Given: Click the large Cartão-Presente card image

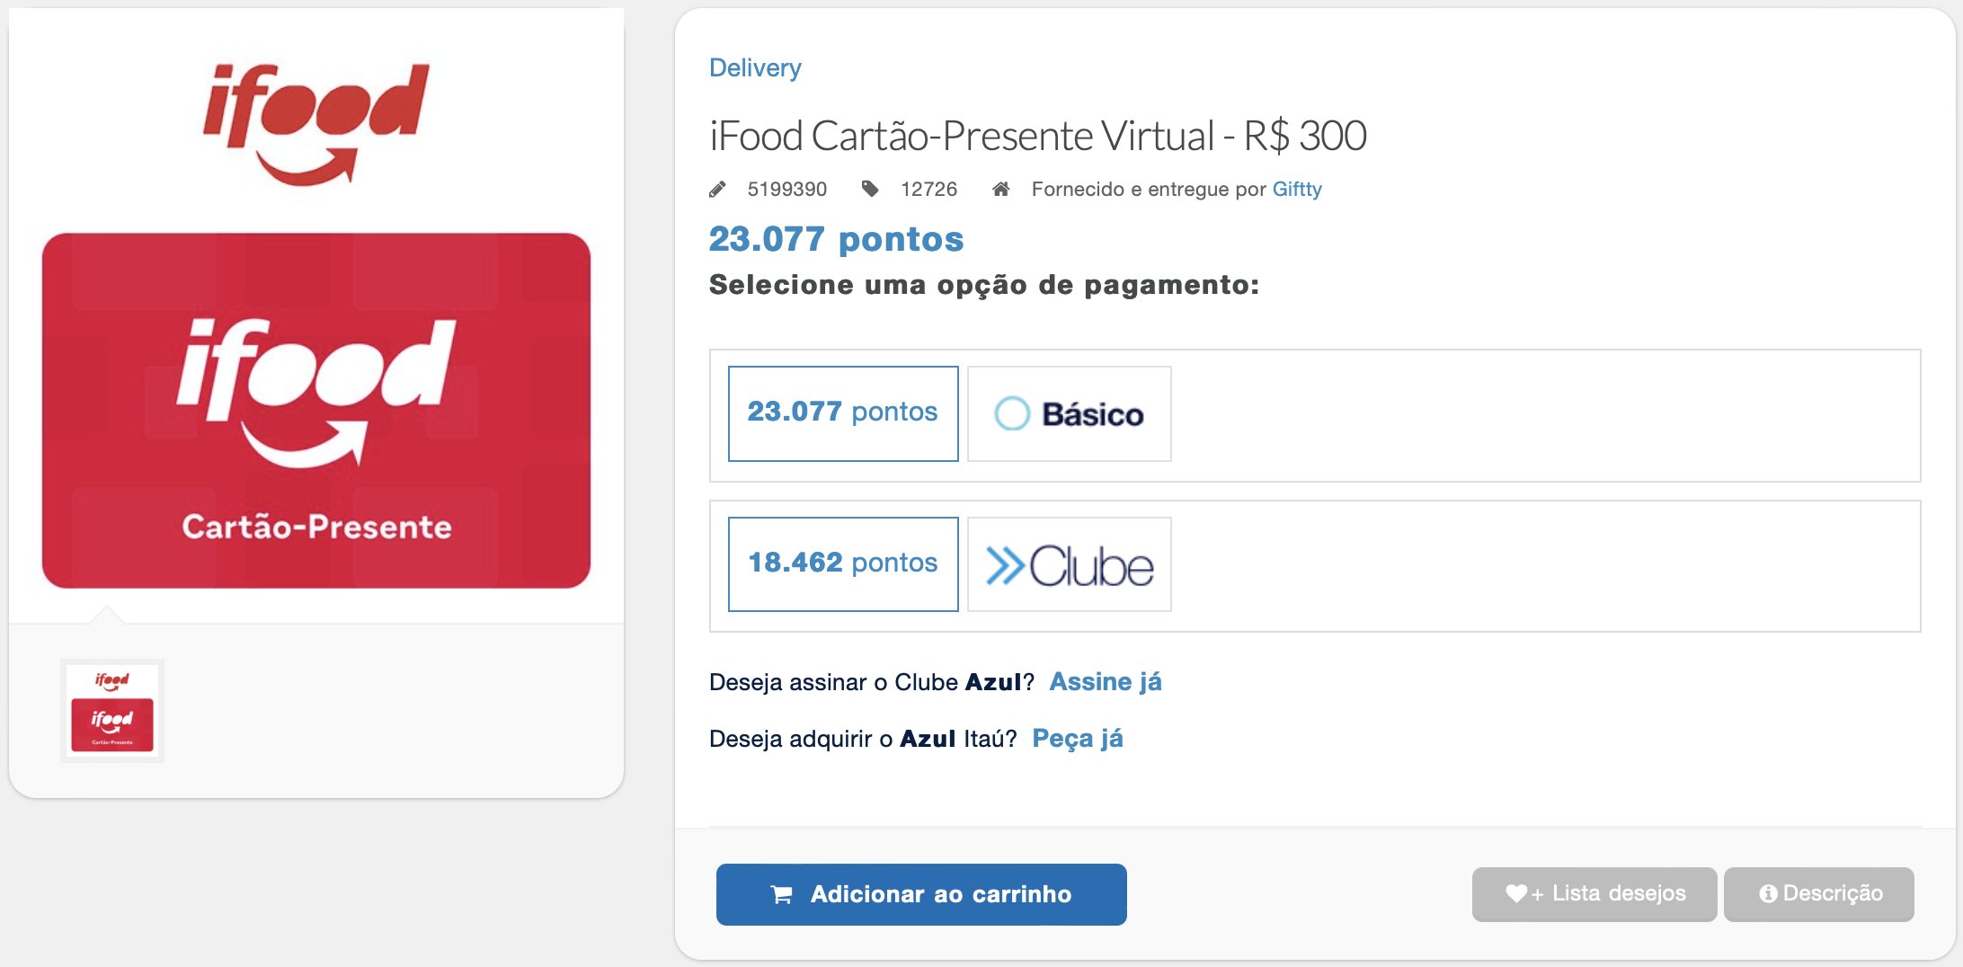Looking at the screenshot, I should coord(316,411).
